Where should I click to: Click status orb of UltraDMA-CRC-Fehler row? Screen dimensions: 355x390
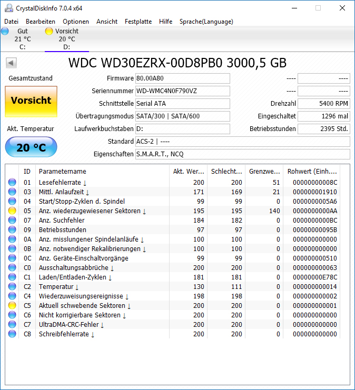point(12,324)
